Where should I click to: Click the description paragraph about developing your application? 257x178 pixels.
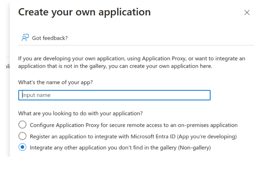132,62
